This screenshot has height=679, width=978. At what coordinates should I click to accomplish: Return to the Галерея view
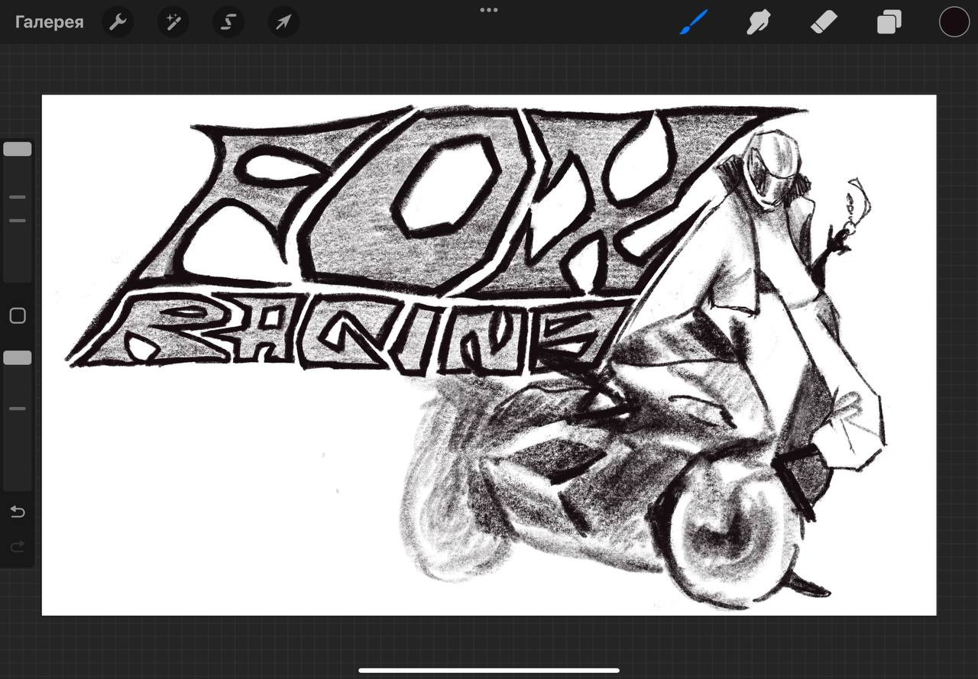[x=50, y=22]
